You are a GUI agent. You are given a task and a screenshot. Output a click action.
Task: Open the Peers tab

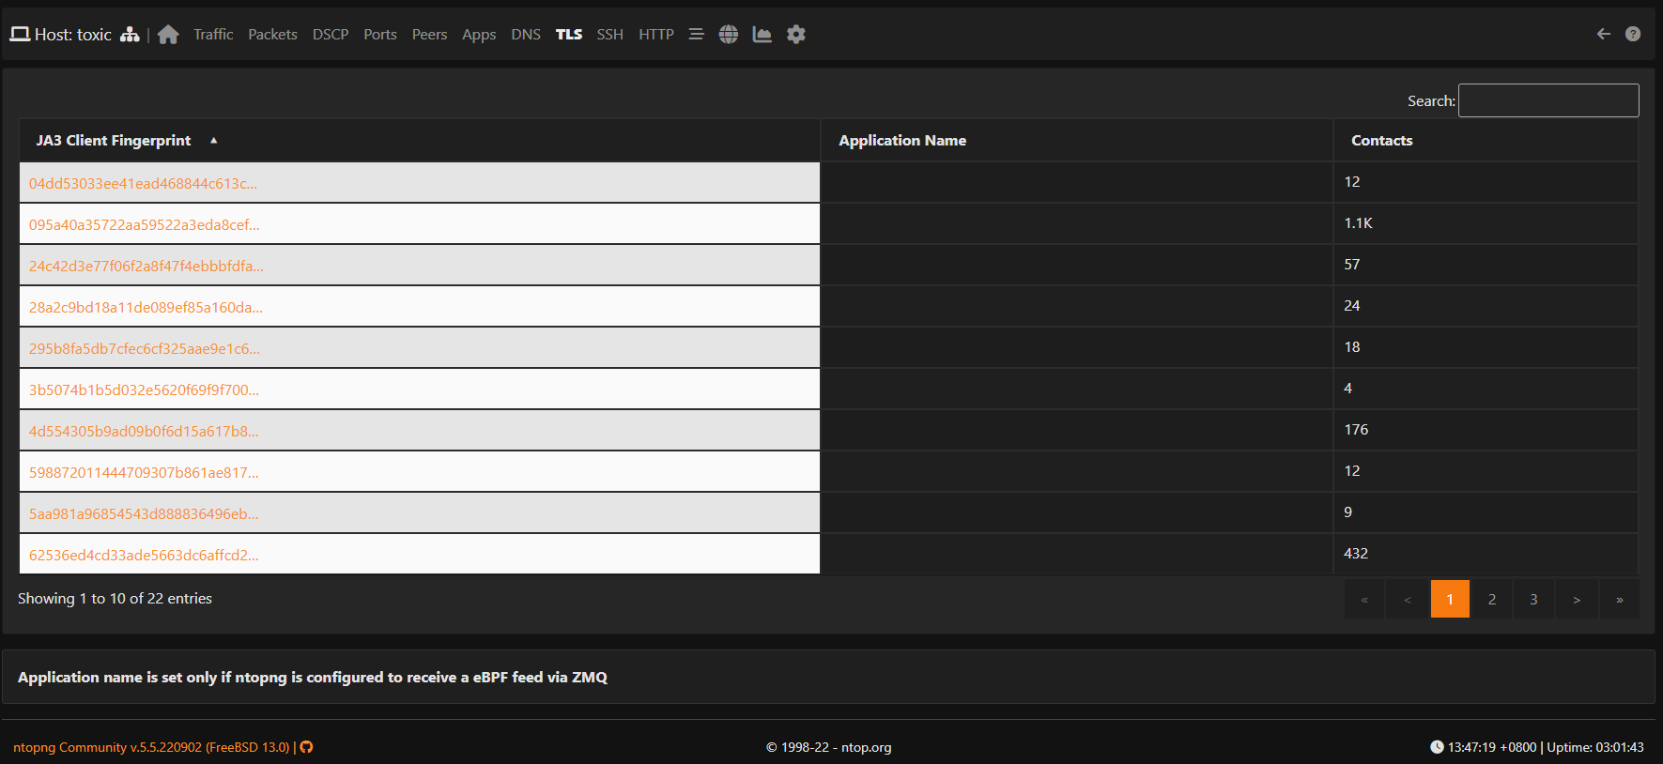pyautogui.click(x=429, y=35)
